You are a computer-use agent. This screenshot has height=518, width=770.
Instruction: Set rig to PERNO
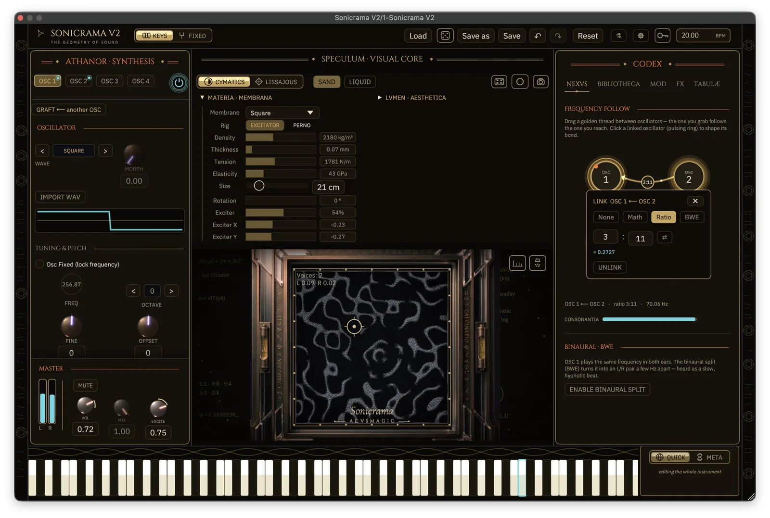click(302, 126)
